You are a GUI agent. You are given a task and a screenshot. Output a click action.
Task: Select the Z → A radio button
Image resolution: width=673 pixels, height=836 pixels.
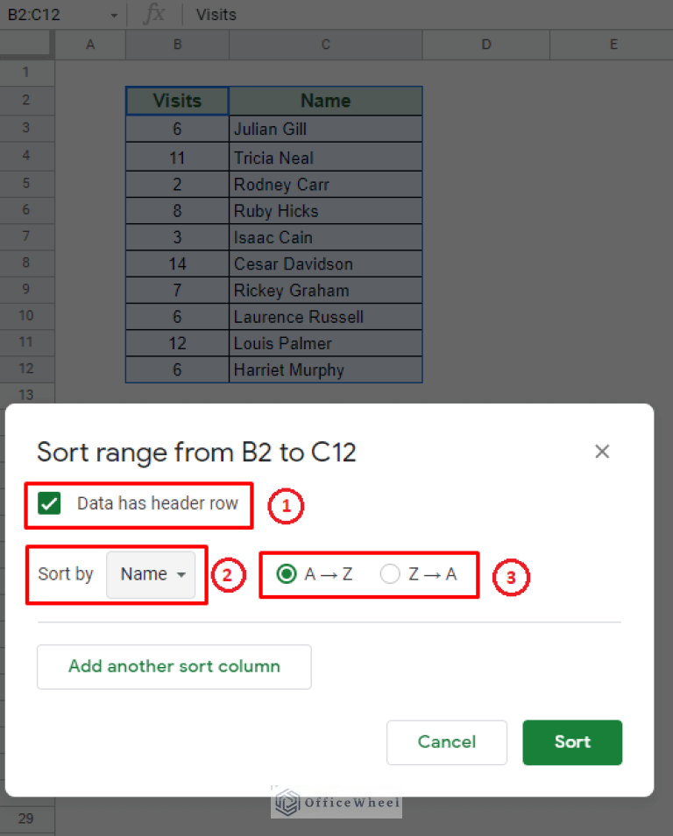pos(390,575)
